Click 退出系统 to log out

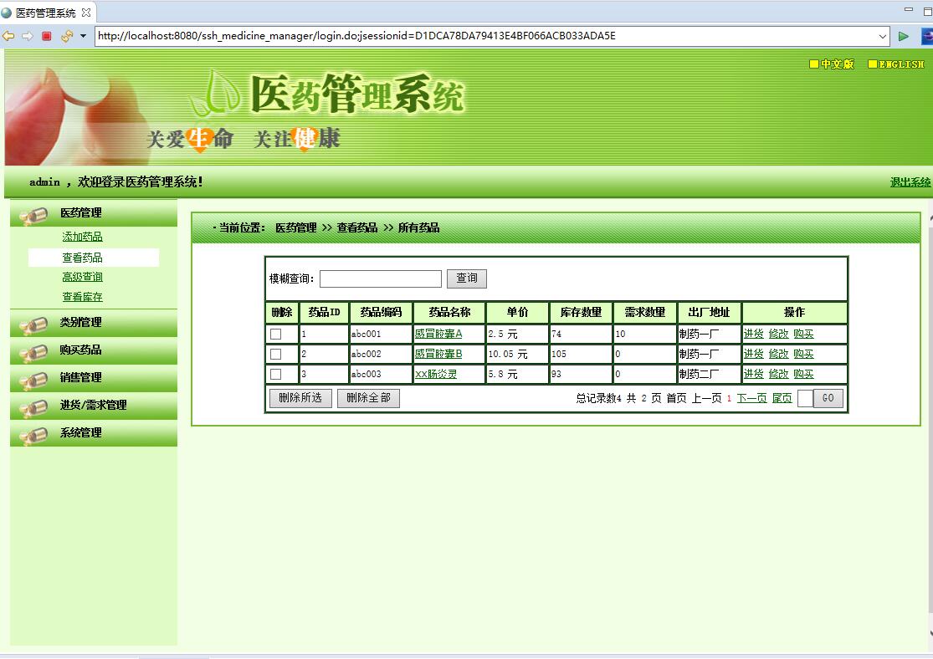click(910, 181)
